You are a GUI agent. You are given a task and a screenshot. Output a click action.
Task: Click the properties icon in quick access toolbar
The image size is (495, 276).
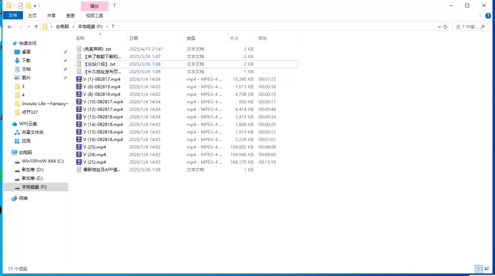point(20,5)
